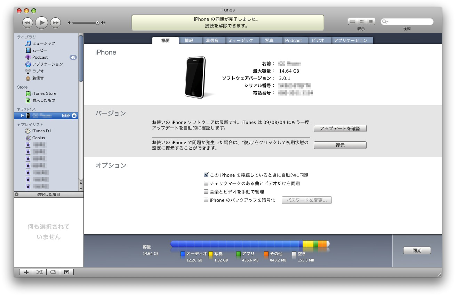This screenshot has width=456, height=298.
Task: Click アップデートを確認 button
Action: click(340, 129)
